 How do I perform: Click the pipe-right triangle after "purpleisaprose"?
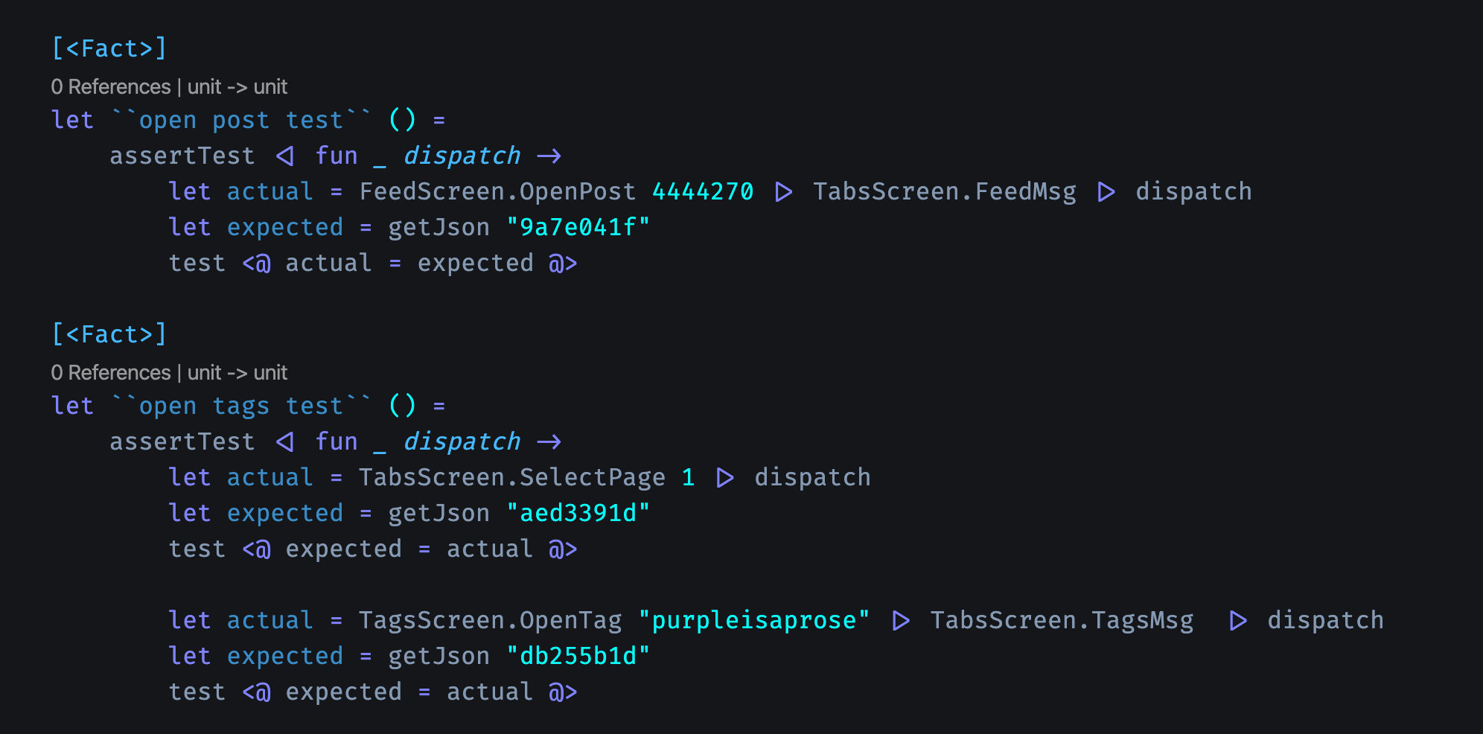901,621
